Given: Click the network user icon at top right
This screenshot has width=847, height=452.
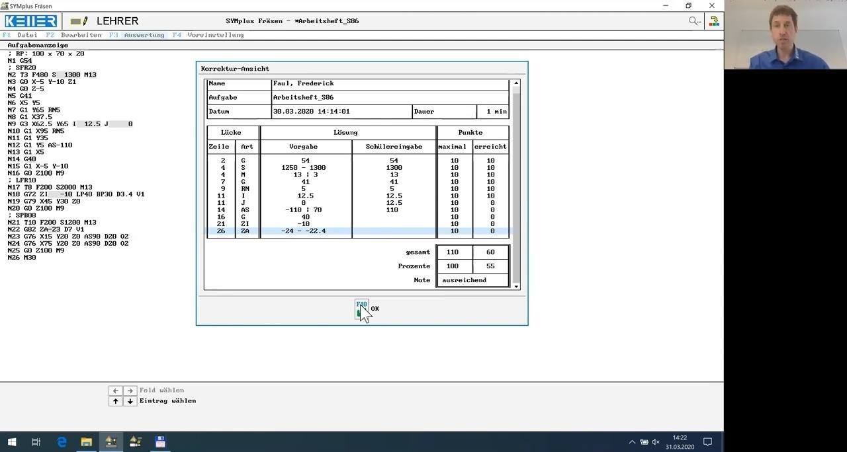Looking at the screenshot, I should point(714,21).
